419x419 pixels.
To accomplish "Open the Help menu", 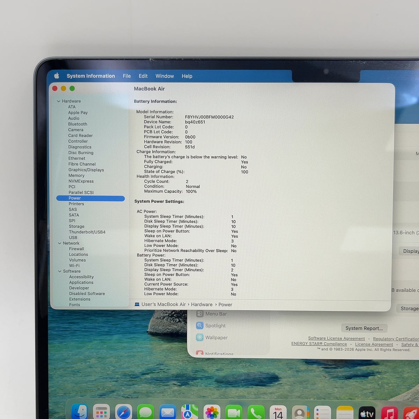I will tap(187, 76).
